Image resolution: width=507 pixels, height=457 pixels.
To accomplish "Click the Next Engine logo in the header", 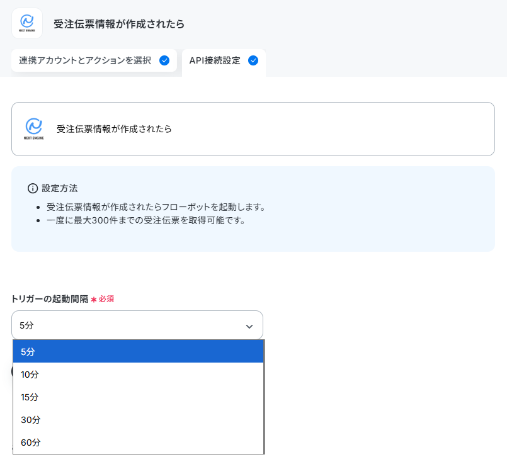I will [27, 23].
